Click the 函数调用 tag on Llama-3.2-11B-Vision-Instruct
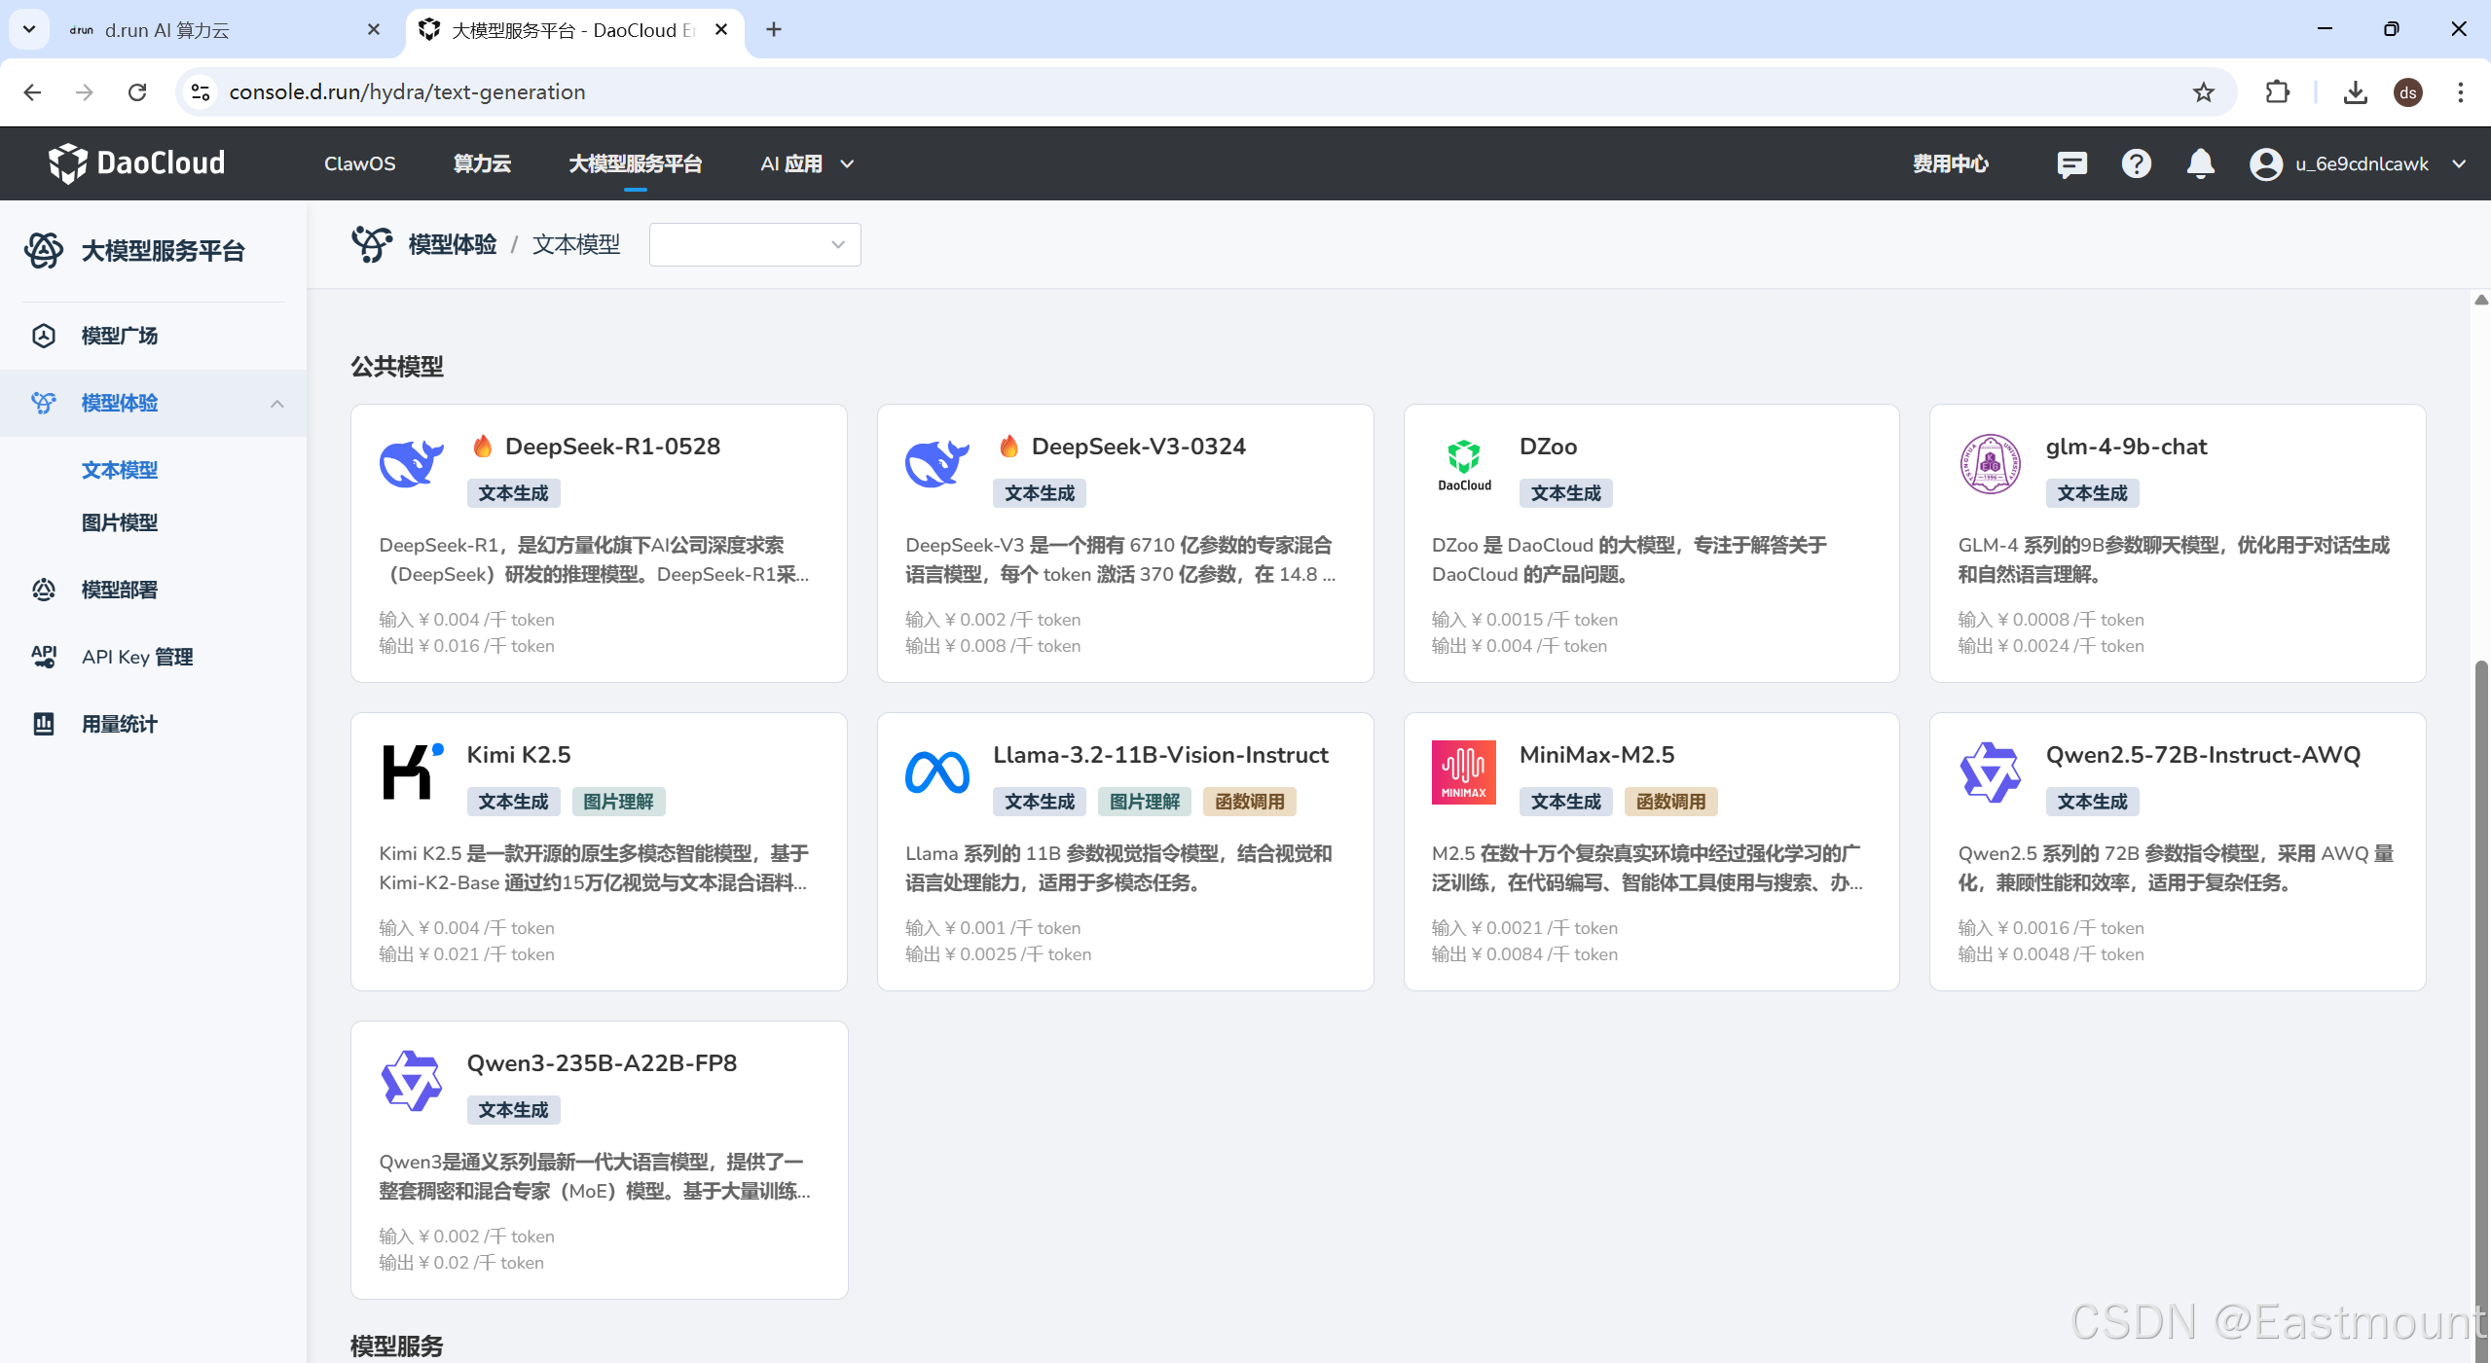The image size is (2491, 1363). click(x=1250, y=802)
